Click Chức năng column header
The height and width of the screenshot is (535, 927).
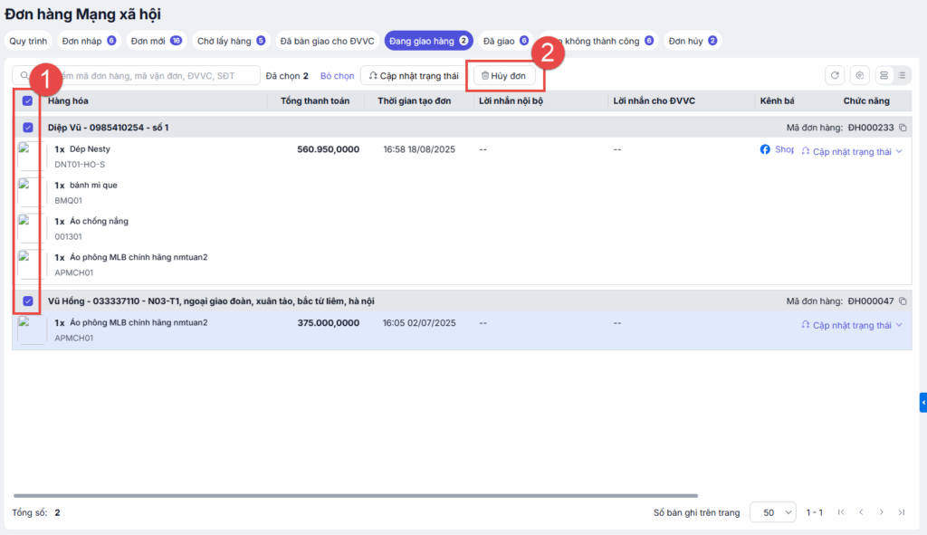pos(866,101)
